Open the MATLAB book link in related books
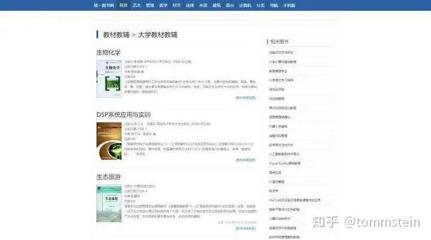The height and width of the screenshot is (240, 431). [295, 200]
